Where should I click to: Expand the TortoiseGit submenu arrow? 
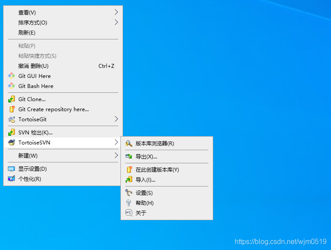pyautogui.click(x=116, y=119)
